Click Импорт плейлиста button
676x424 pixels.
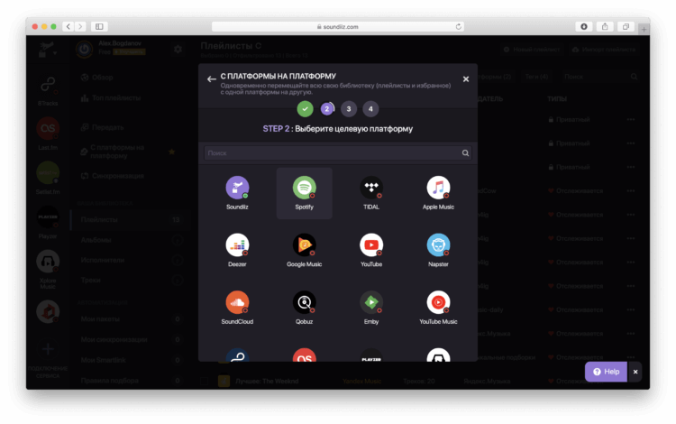pyautogui.click(x=604, y=50)
